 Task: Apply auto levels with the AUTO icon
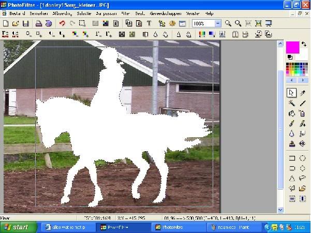click(x=5, y=34)
